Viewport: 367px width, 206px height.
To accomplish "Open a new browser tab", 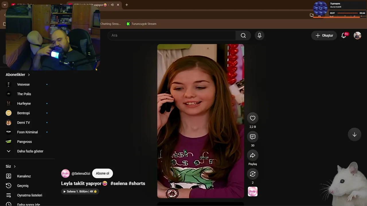I will [x=127, y=5].
